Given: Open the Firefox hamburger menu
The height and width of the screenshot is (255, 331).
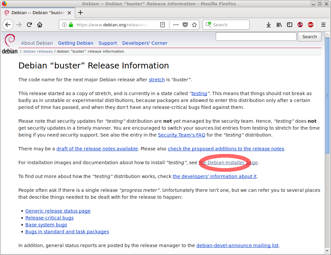Looking at the screenshot, I should tap(323, 25).
